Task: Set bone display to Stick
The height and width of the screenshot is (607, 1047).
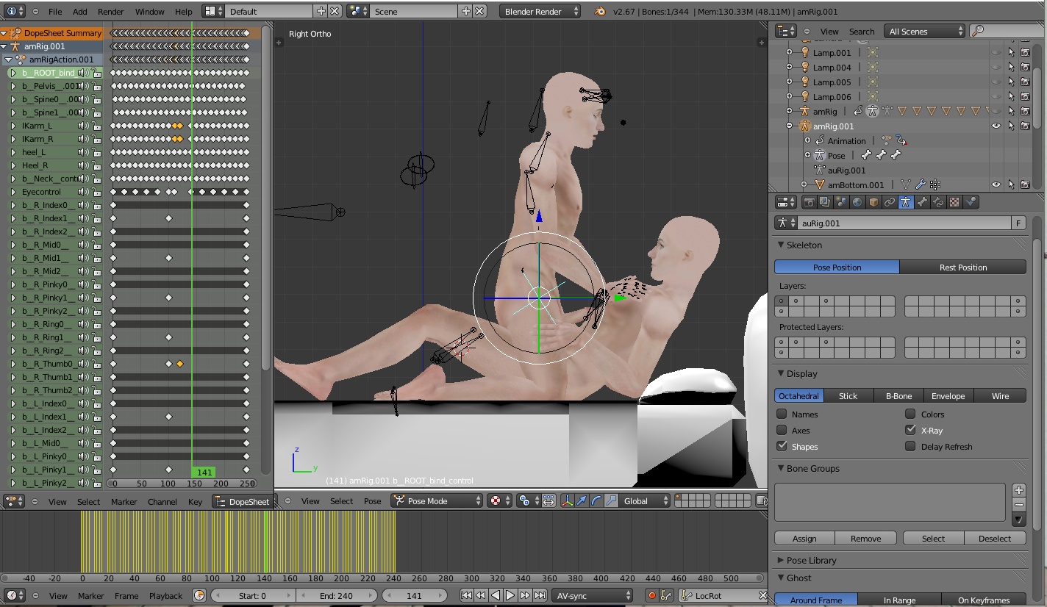Action: (848, 395)
